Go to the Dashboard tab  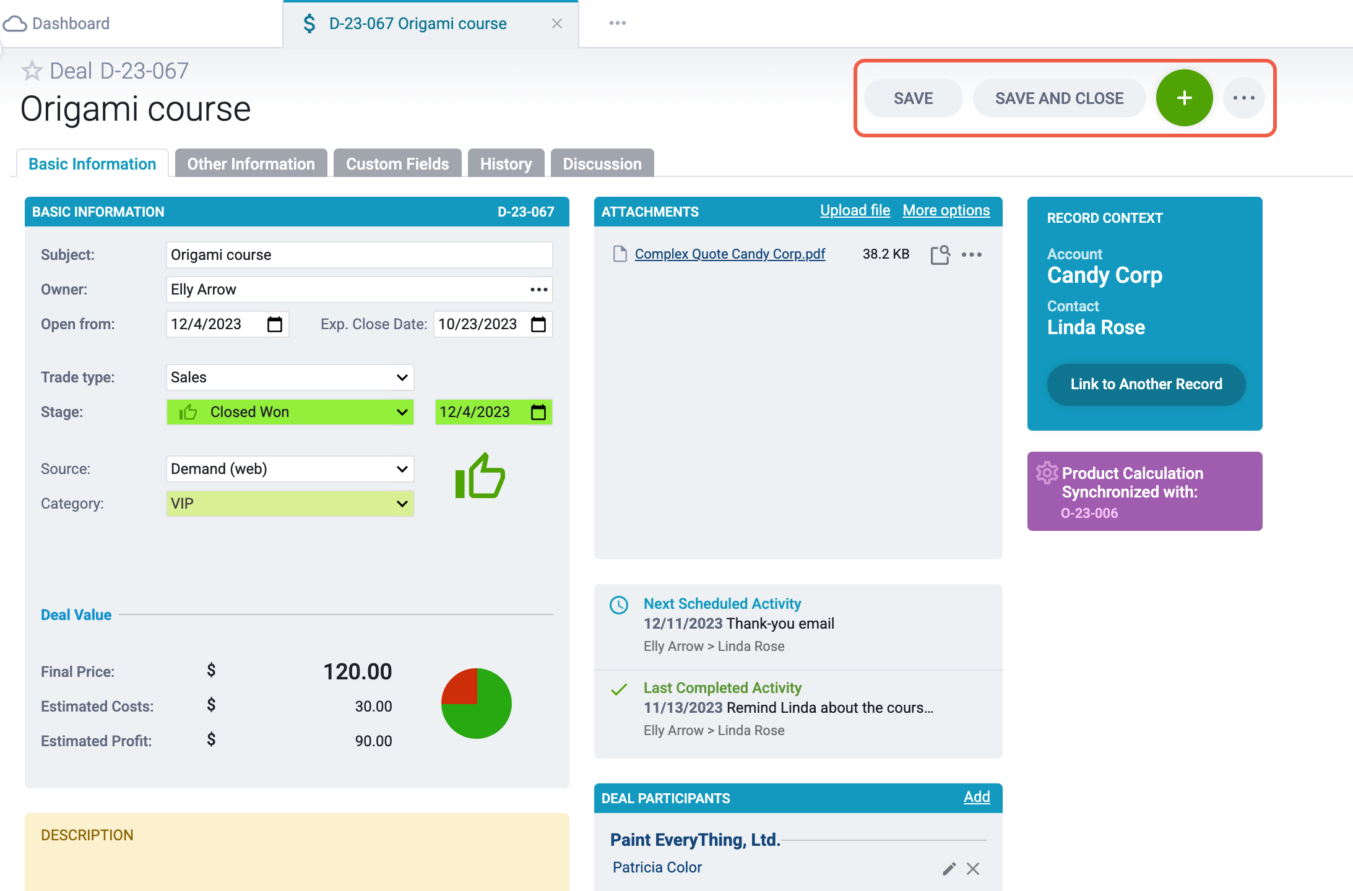71,24
